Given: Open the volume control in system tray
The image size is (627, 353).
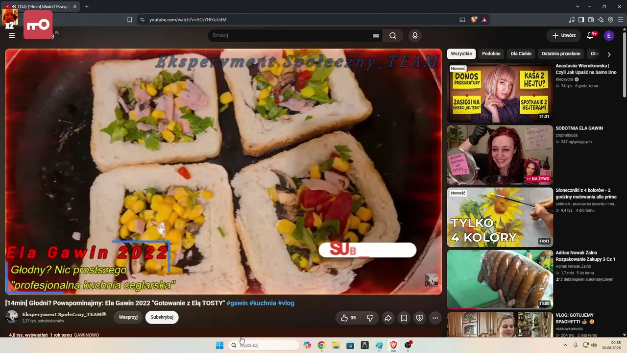Looking at the screenshot, I should tap(594, 345).
